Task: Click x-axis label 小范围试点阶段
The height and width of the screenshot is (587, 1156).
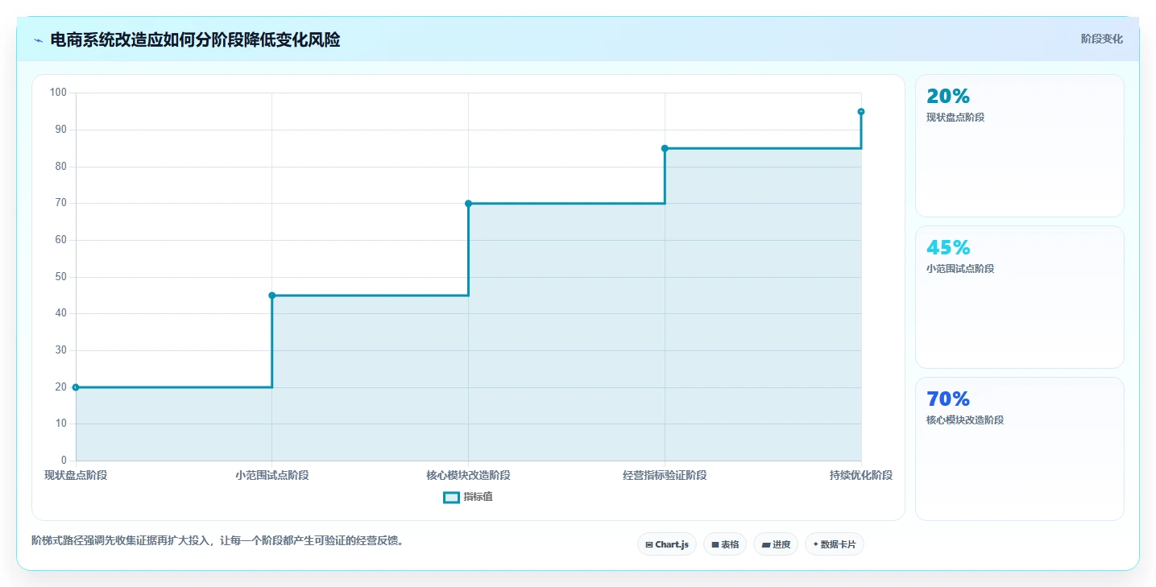Action: [272, 475]
